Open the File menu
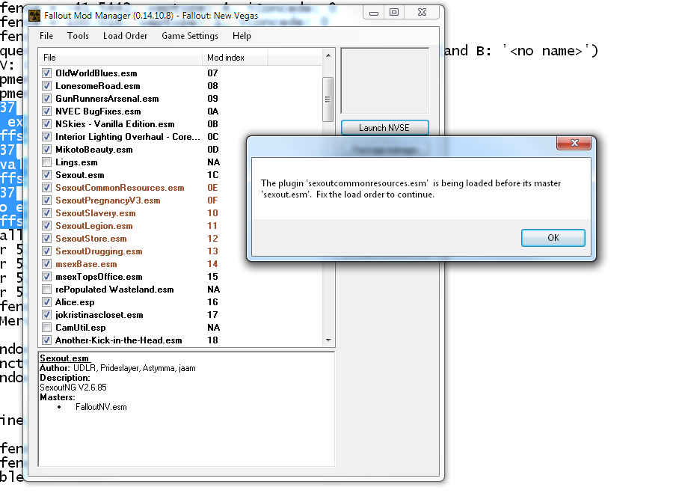679x499 pixels. click(46, 36)
